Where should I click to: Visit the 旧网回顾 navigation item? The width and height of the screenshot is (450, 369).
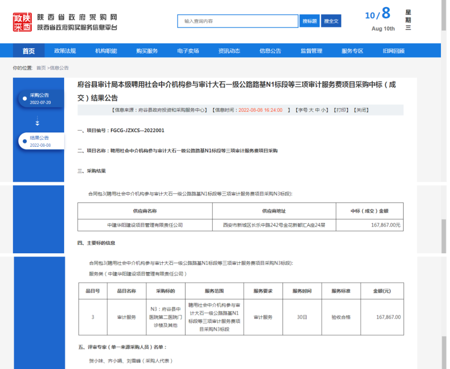393,51
